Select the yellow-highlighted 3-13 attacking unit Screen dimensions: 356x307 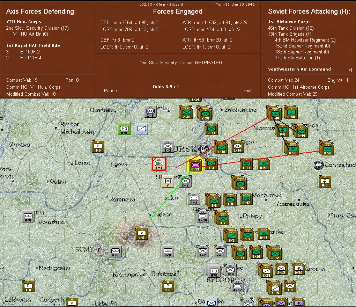point(195,165)
